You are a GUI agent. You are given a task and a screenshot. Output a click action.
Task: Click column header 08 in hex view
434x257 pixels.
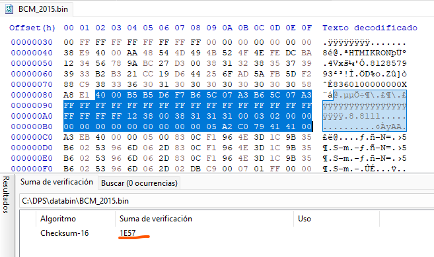pos(196,28)
